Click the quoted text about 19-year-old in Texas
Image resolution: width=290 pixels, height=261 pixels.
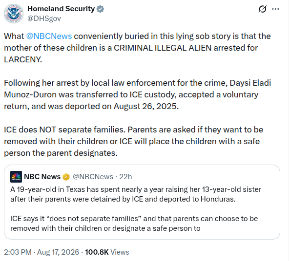point(136,194)
